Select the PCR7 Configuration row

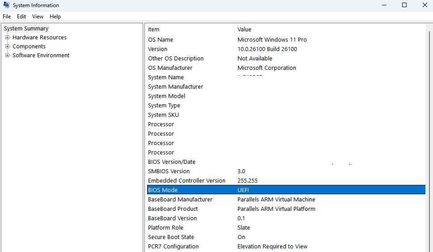point(173,247)
